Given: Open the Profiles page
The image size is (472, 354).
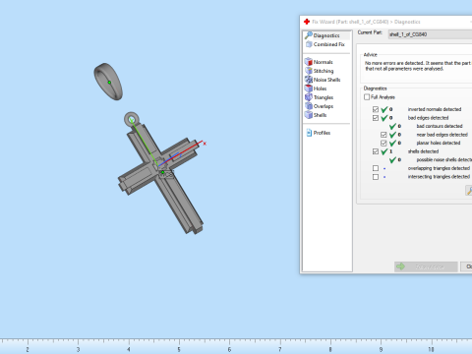Looking at the screenshot, I should click(x=318, y=133).
